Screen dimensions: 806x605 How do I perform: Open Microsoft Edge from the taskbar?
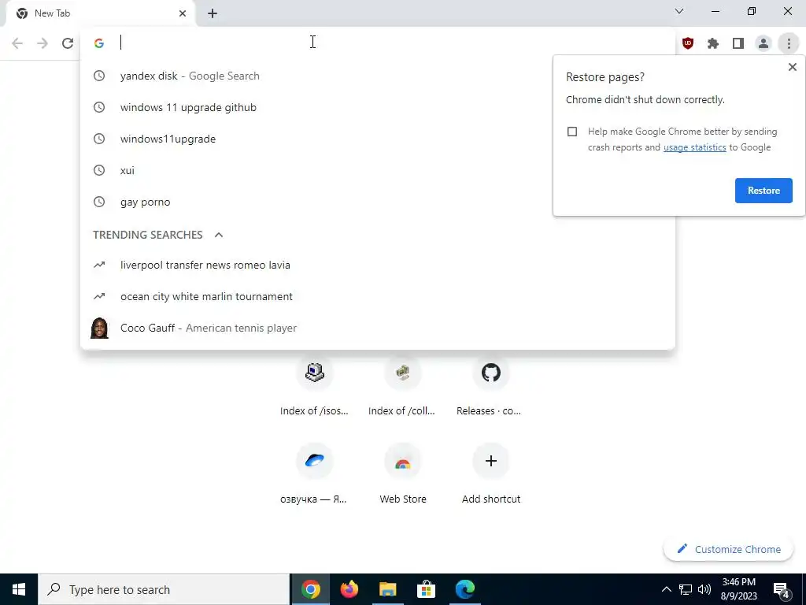tap(464, 589)
